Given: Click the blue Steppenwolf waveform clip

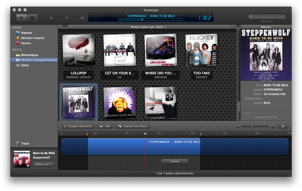Looking at the screenshot, I should (175, 147).
